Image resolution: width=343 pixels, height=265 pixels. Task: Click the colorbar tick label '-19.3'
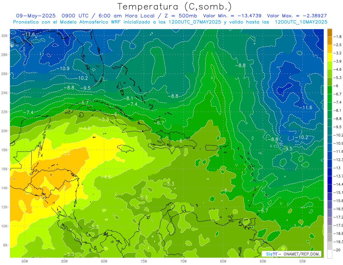click(x=338, y=242)
